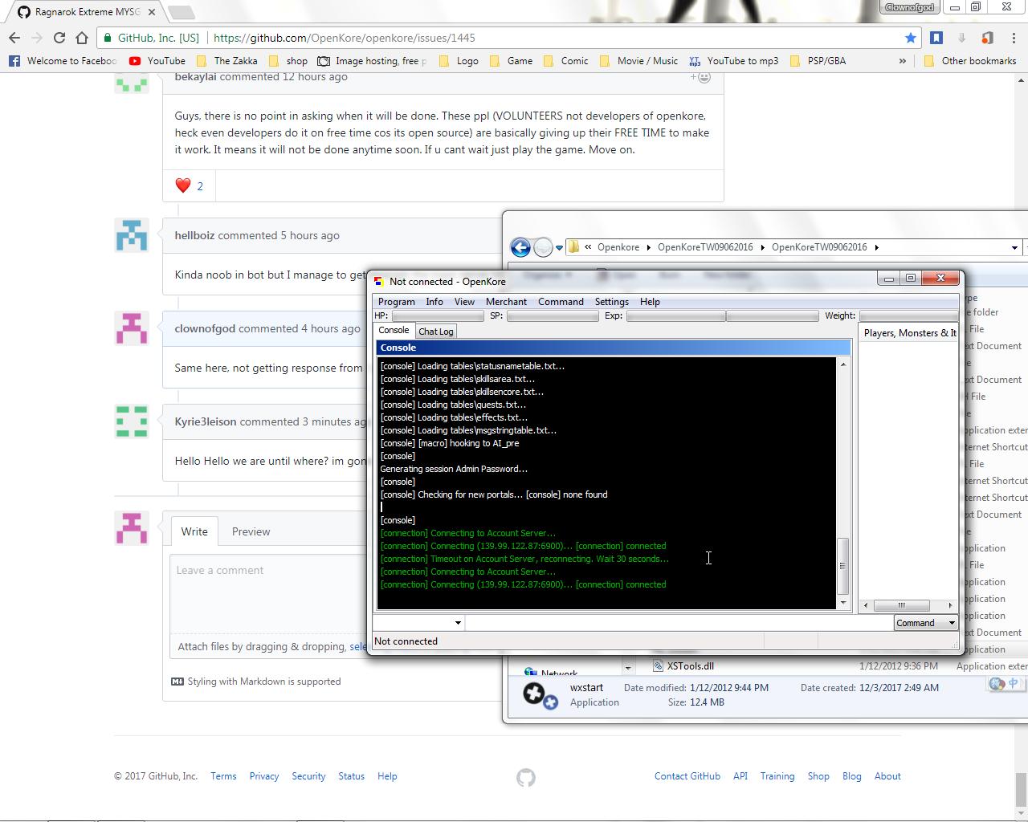Click Explorer recent locations dropdown arrow
Viewport: 1028px width, 822px height.
[x=559, y=247]
